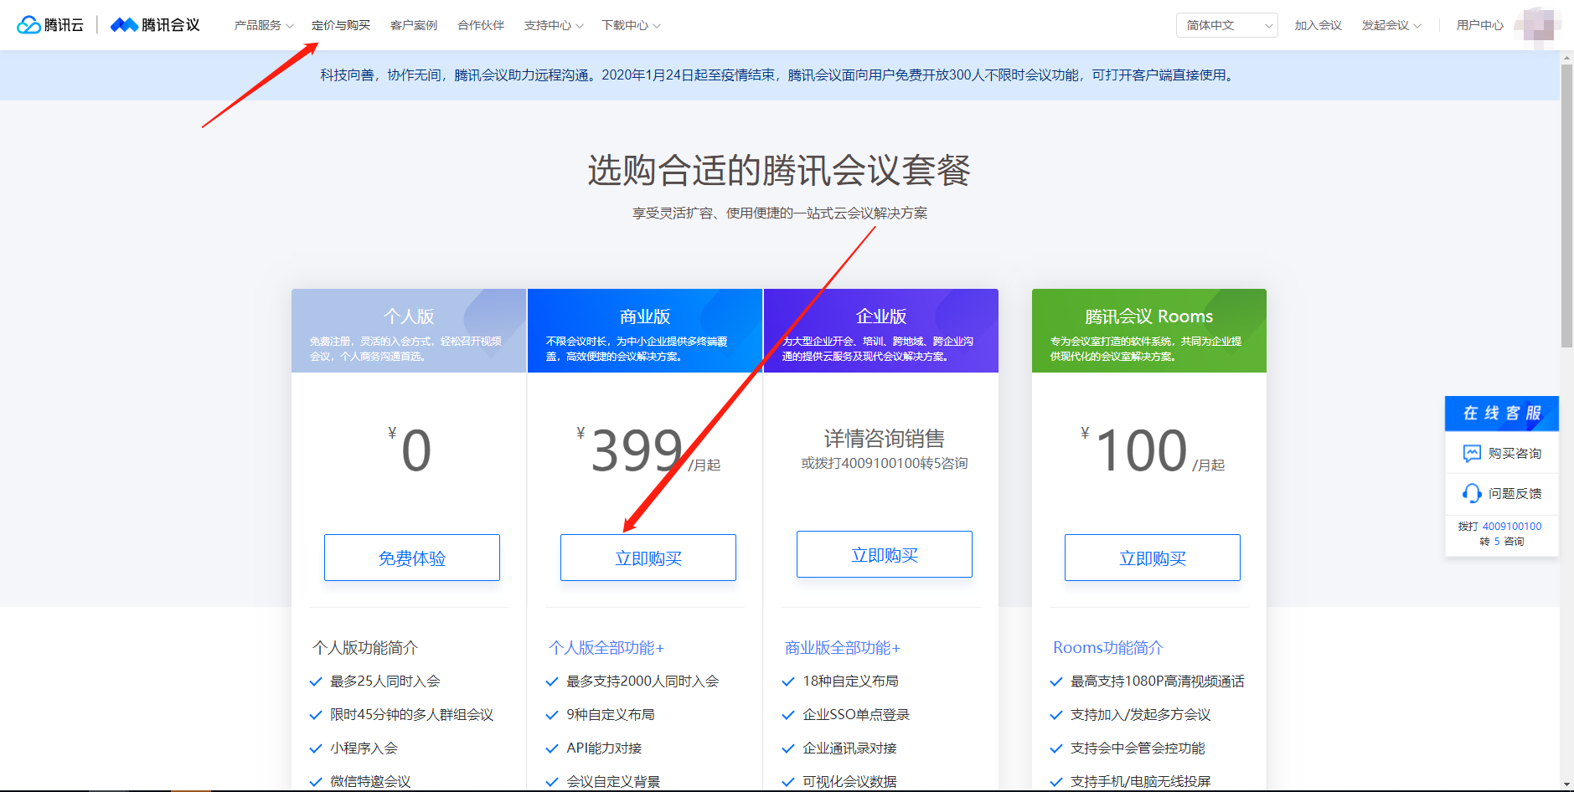Click the 9种自定义布局 feature
Viewport: 1574px width, 792px height.
[611, 714]
